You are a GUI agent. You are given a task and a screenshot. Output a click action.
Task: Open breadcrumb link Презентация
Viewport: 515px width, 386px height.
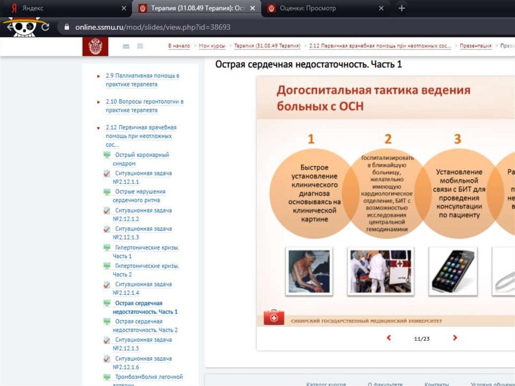pos(476,46)
